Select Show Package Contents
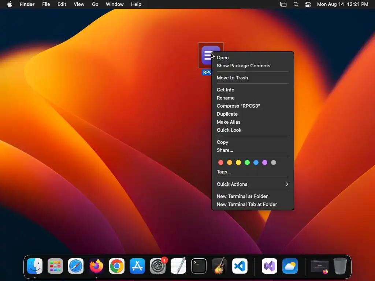375x281 pixels. click(253, 66)
